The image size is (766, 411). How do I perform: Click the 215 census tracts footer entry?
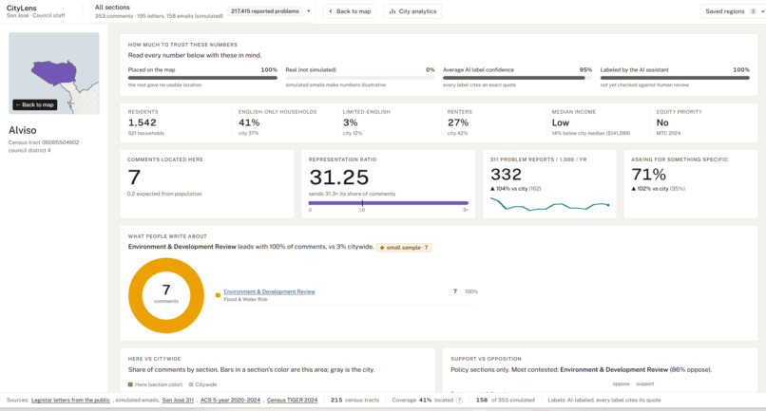tap(354, 401)
